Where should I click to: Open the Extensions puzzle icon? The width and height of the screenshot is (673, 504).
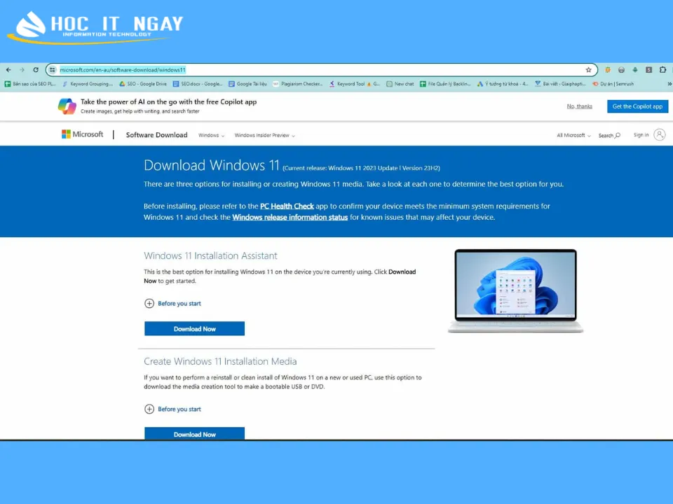(662, 70)
